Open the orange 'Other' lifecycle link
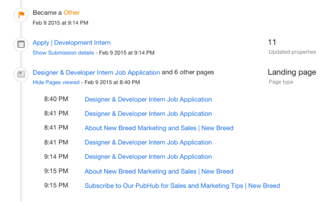 point(71,13)
